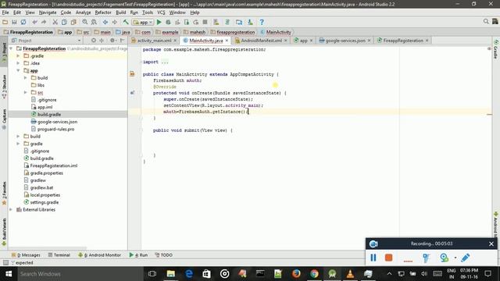Open the app run configuration dropdown

(143, 23)
